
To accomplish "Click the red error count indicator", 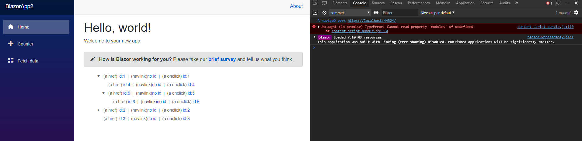I will [x=549, y=3].
